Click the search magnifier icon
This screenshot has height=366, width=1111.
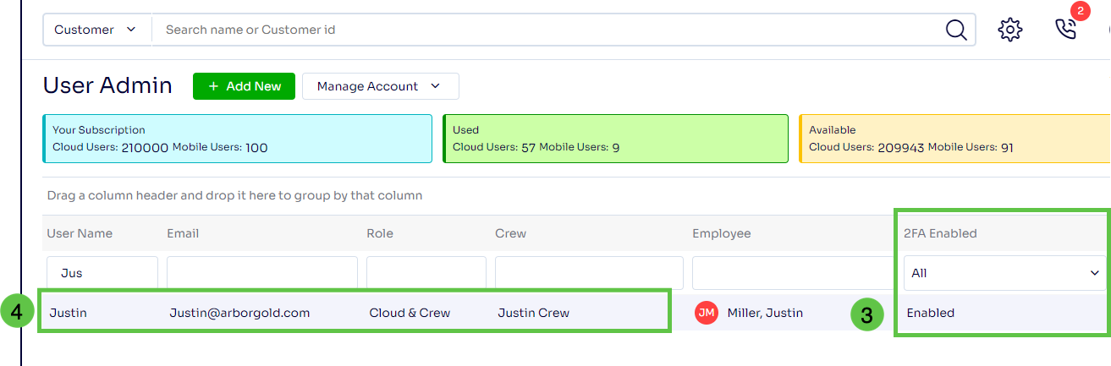[x=955, y=30]
